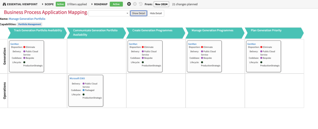Click the Operations row label

[x=5, y=91]
